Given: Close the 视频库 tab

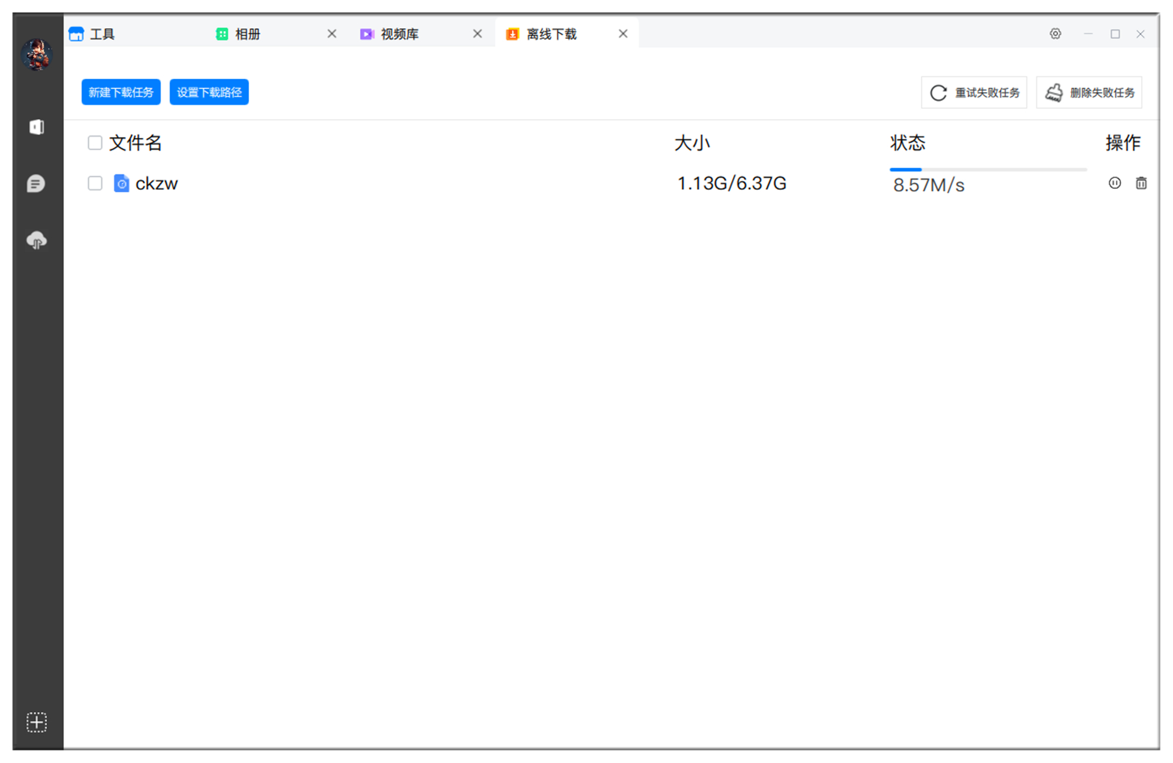Looking at the screenshot, I should 477,34.
